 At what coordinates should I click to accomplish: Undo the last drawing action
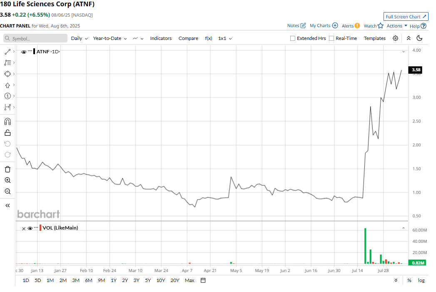[7, 144]
